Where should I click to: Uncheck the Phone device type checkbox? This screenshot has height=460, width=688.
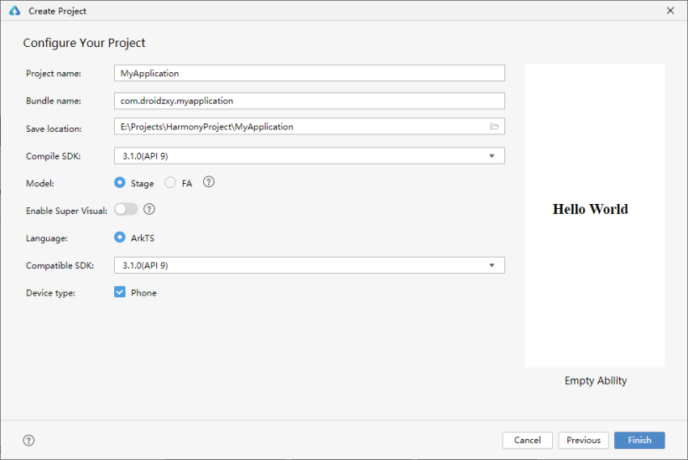[x=119, y=292]
